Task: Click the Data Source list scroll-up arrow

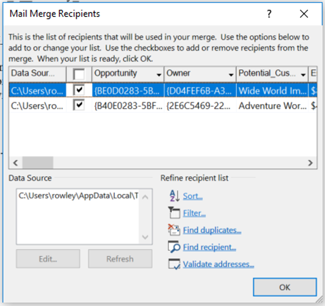Action: pos(145,197)
